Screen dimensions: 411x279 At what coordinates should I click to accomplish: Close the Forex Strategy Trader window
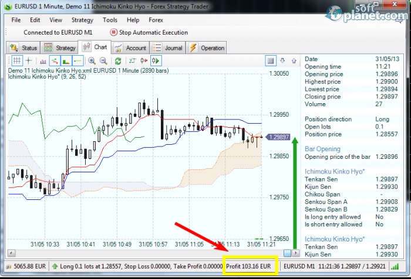coord(395,4)
